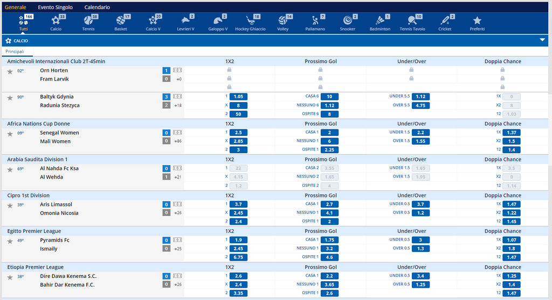Screen dimensions: 552x300
Task: Expand +18 markets for Baltyk Gdynia
Action: (177, 105)
